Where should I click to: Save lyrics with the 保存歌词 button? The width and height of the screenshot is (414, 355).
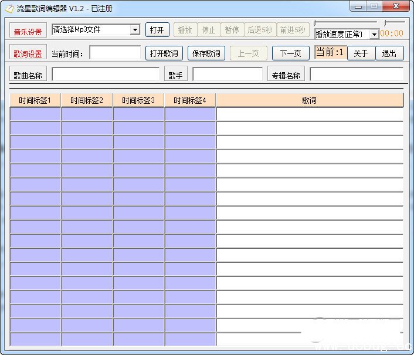(x=206, y=53)
